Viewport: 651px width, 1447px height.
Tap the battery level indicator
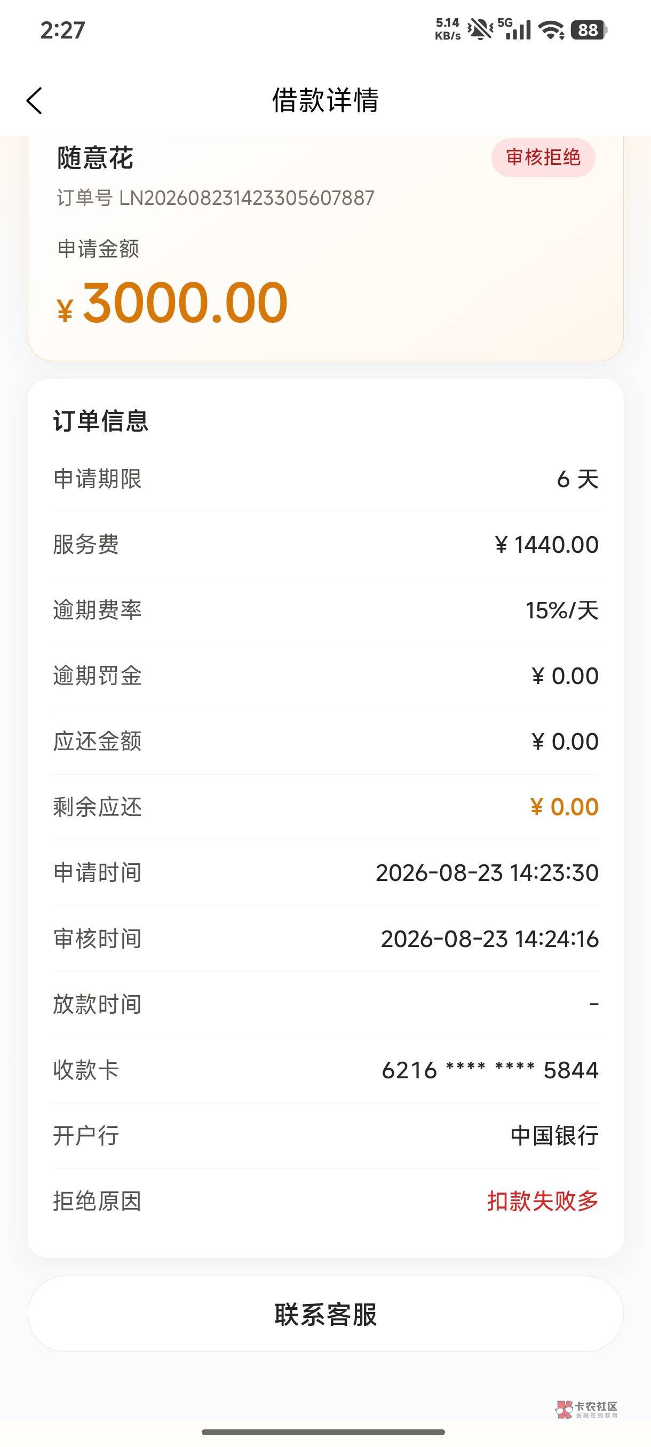(x=589, y=30)
